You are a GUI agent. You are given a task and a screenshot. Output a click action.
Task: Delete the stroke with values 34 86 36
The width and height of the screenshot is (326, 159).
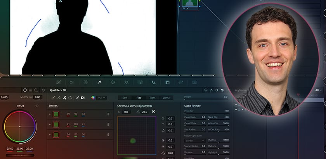[x=108, y=135]
